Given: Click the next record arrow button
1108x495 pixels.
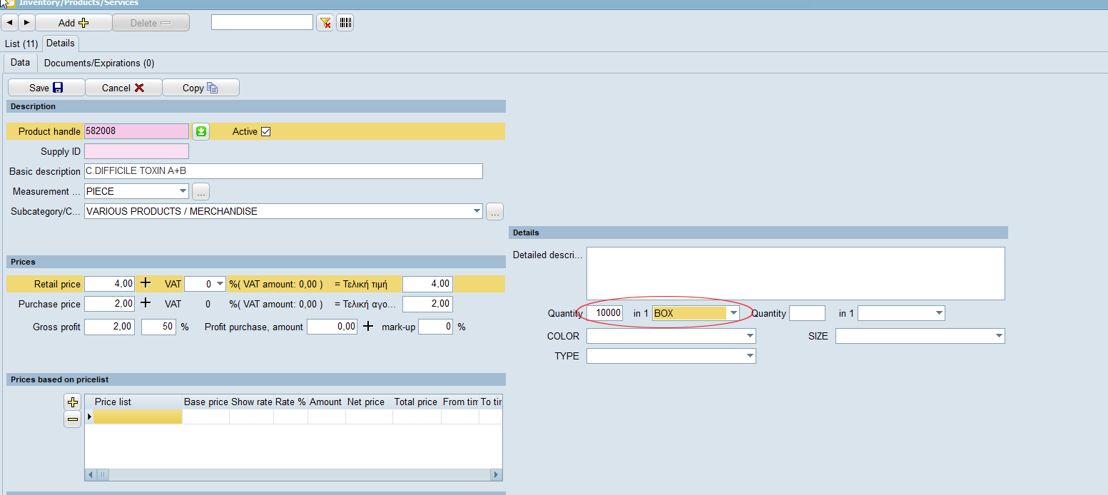Looking at the screenshot, I should tap(26, 23).
